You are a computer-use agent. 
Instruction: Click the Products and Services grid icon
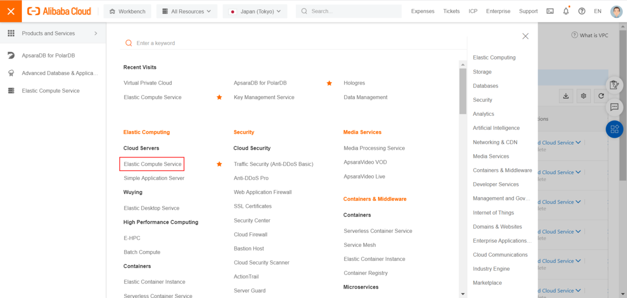(x=11, y=33)
